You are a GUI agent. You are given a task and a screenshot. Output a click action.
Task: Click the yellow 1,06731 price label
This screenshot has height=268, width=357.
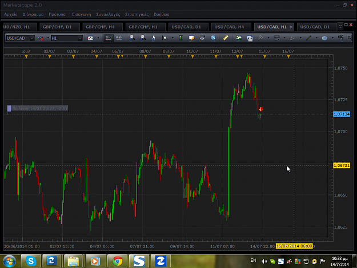coord(342,166)
